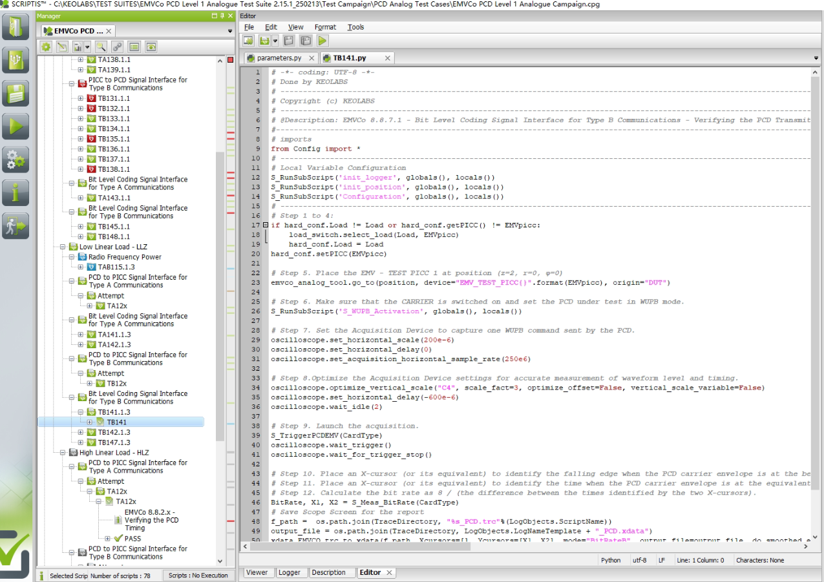Screen dimensions: 824x582
Task: Click the pencil edit icon in Manager toolbar
Action: 62,47
